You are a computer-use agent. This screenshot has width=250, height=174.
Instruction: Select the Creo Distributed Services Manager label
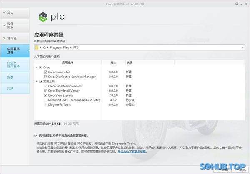coord(72,77)
